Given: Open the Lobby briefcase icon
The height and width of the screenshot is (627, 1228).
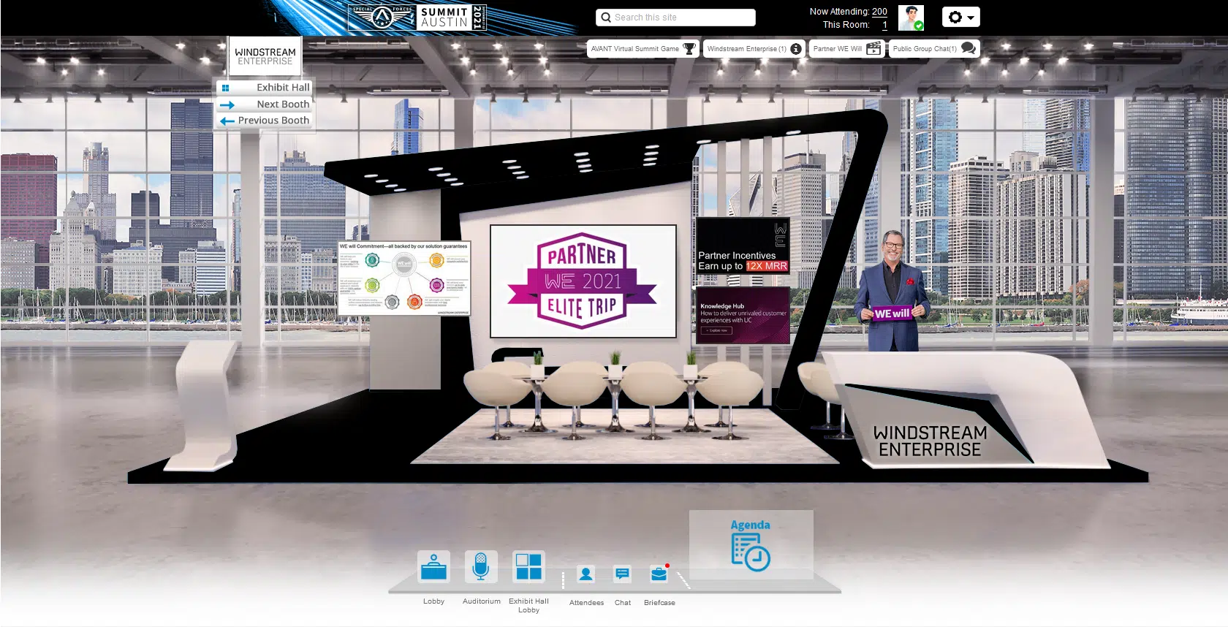Looking at the screenshot, I should coord(433,566).
